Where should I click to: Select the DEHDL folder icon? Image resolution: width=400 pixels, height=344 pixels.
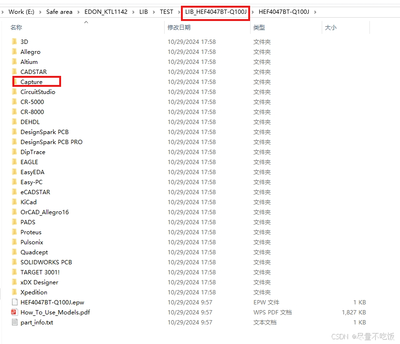tap(14, 122)
